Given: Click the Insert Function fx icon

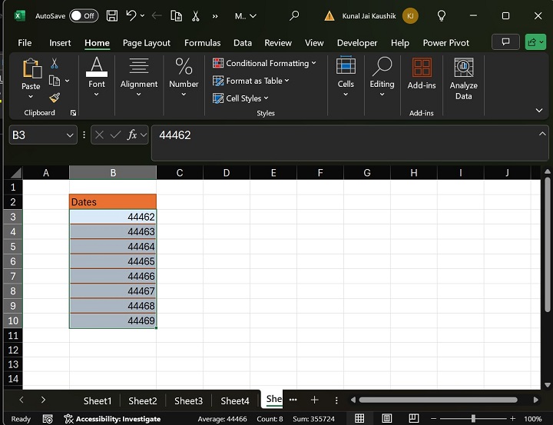Looking at the screenshot, I should click(x=132, y=135).
